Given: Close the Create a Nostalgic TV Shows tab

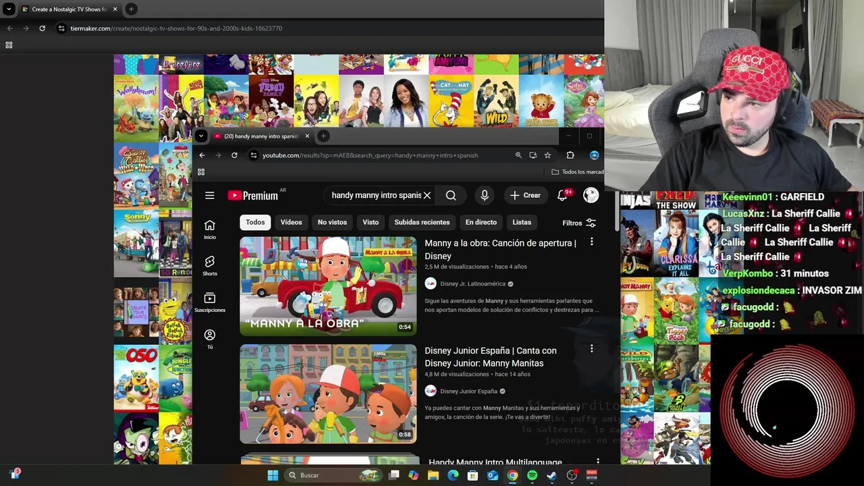Looking at the screenshot, I should 115,9.
